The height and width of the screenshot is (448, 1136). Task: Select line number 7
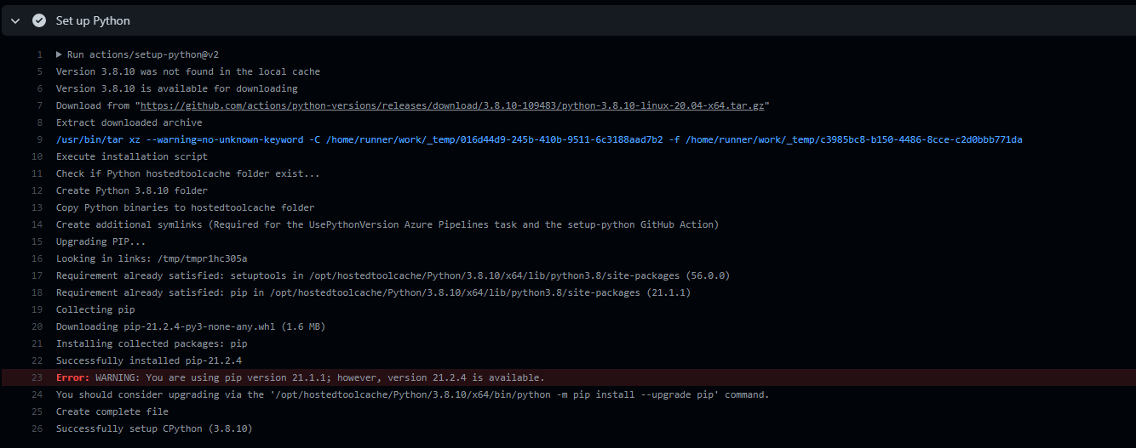[39, 105]
